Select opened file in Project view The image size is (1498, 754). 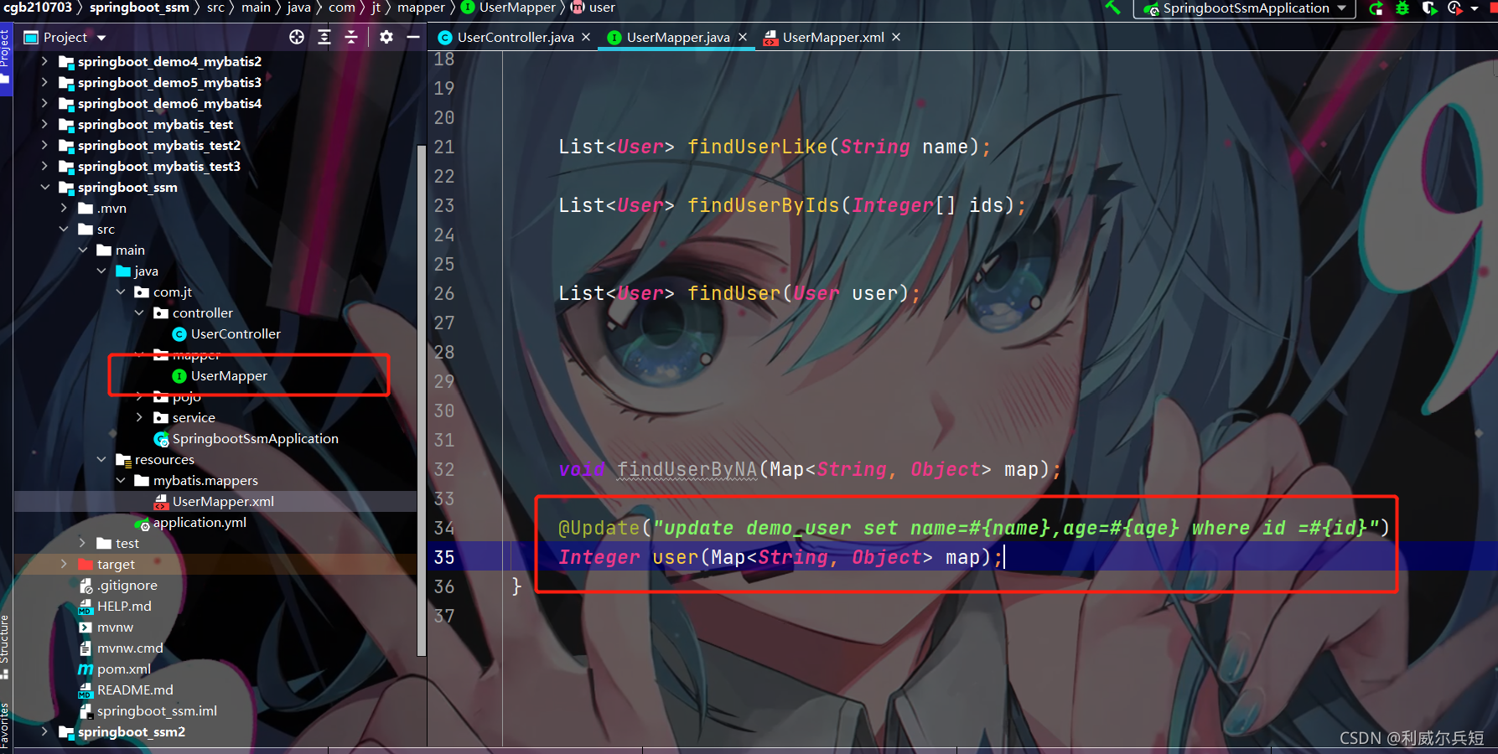298,37
